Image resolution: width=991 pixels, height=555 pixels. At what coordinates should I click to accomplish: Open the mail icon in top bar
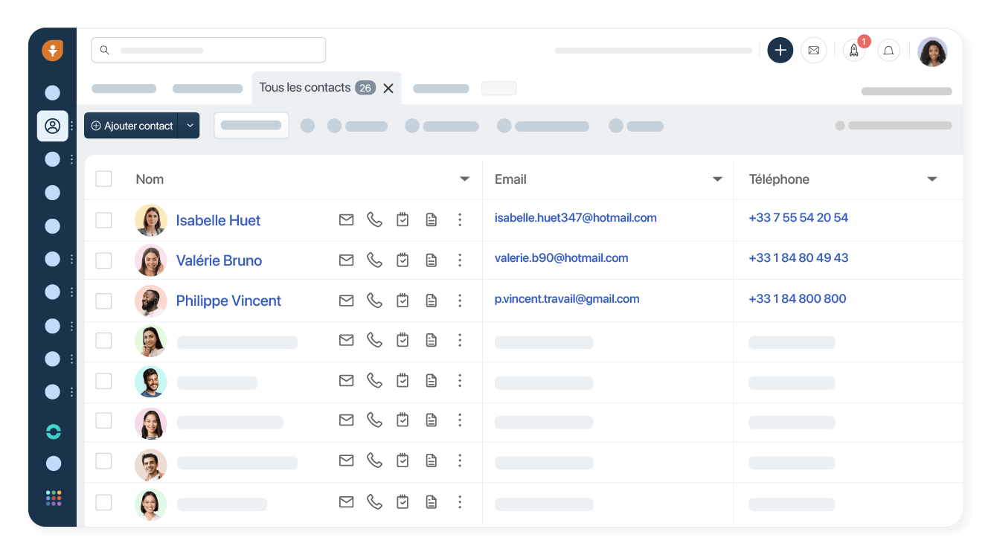pyautogui.click(x=813, y=51)
